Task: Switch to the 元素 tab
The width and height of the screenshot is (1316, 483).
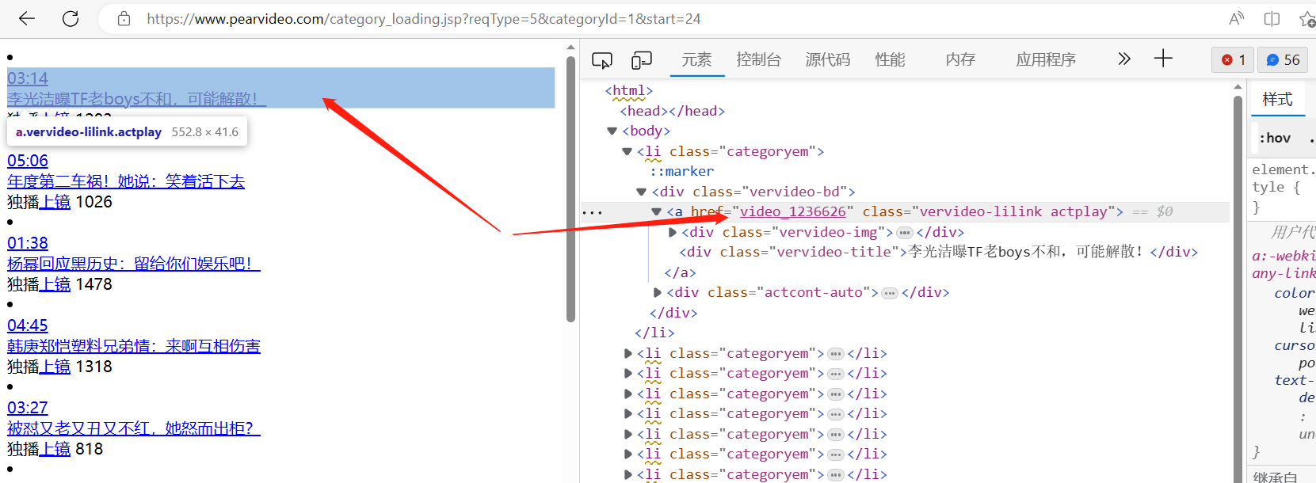Action: tap(697, 59)
